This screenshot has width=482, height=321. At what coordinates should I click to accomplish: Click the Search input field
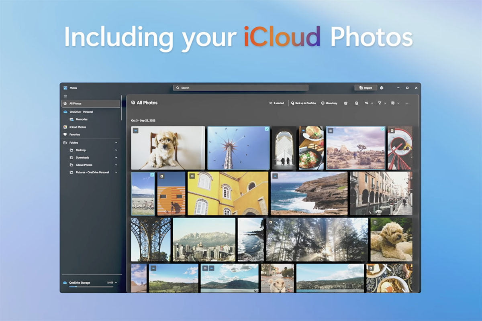(241, 88)
